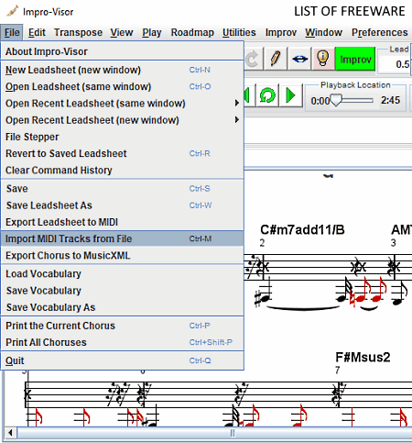412x443 pixels.
Task: Quit Impro-Visor from the File menu
Action: pos(122,360)
